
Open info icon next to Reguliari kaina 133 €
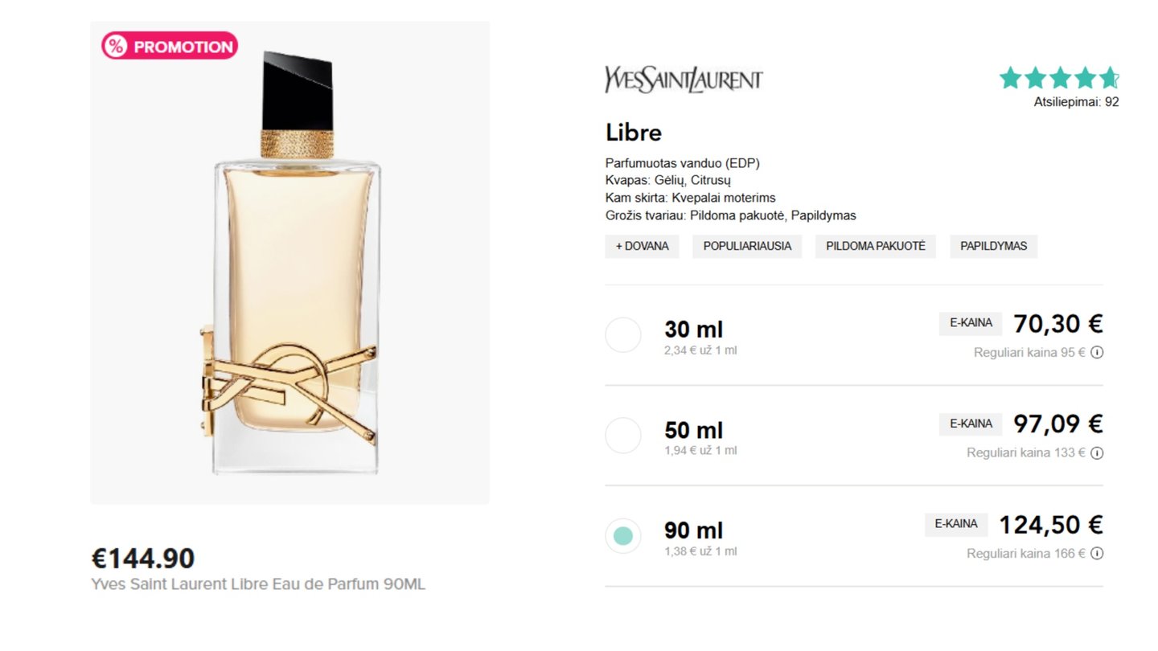(x=1097, y=452)
